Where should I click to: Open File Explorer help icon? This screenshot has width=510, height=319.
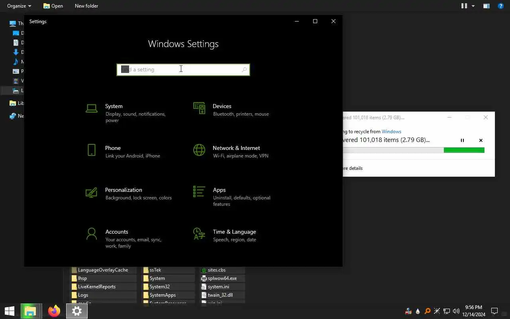[501, 6]
